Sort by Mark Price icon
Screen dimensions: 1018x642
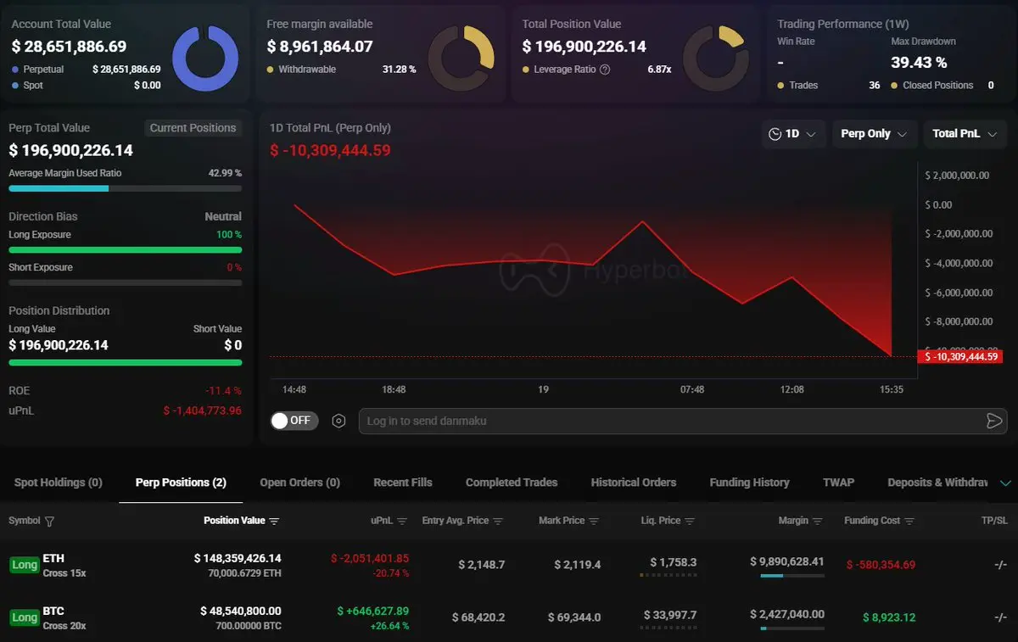[594, 521]
